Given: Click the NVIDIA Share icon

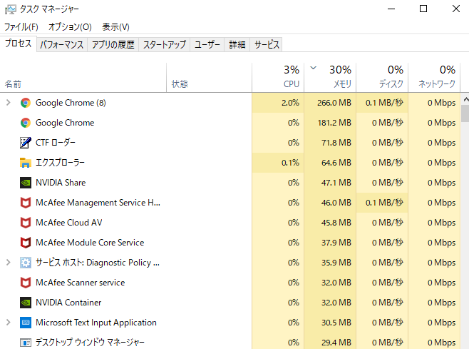Looking at the screenshot, I should [x=26, y=183].
